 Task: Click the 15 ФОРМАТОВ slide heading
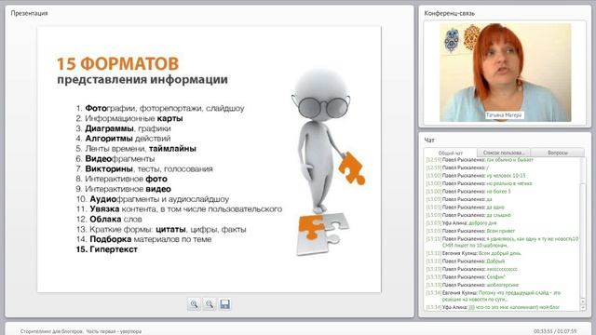[118, 64]
